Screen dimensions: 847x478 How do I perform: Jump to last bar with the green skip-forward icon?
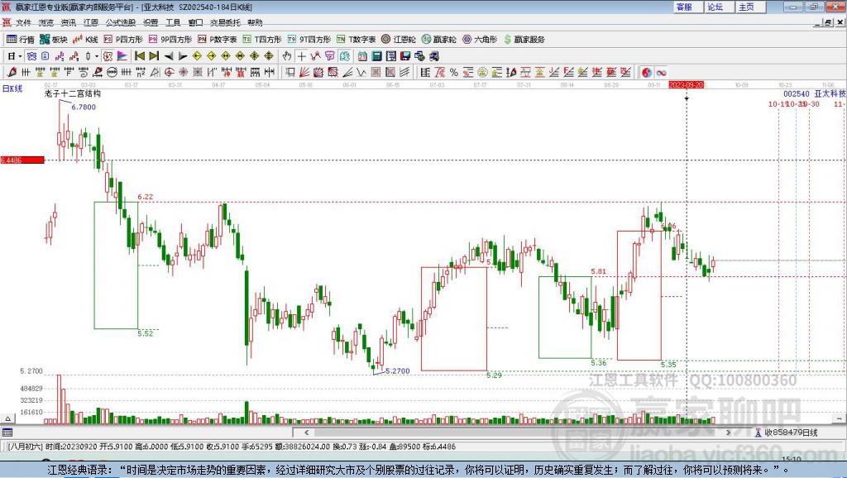click(x=154, y=56)
